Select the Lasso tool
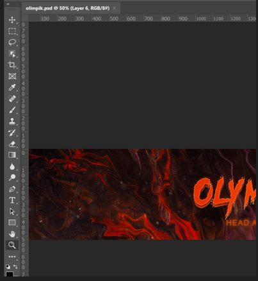This screenshot has width=258, height=281. tap(12, 42)
